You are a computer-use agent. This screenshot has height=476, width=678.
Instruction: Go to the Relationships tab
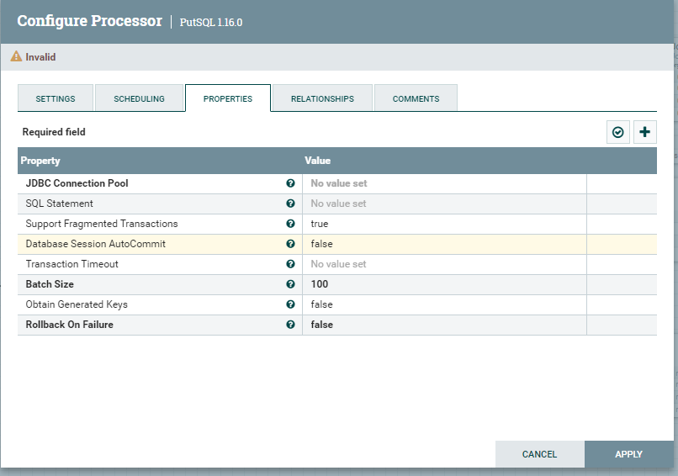pyautogui.click(x=322, y=98)
